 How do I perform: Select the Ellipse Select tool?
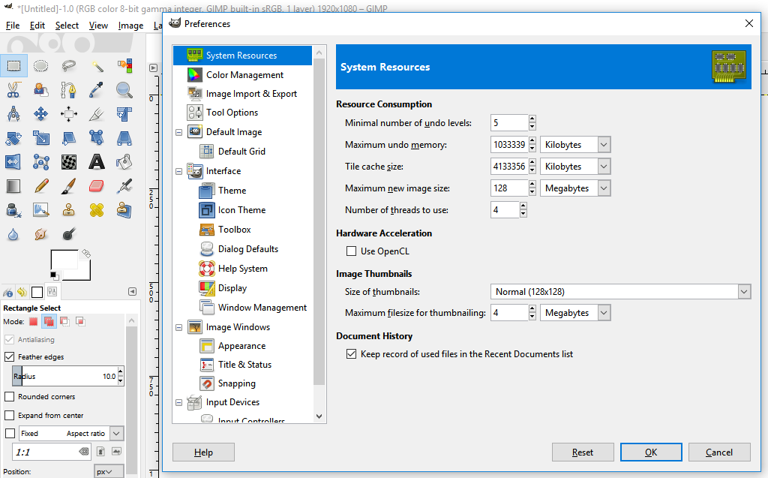click(40, 66)
